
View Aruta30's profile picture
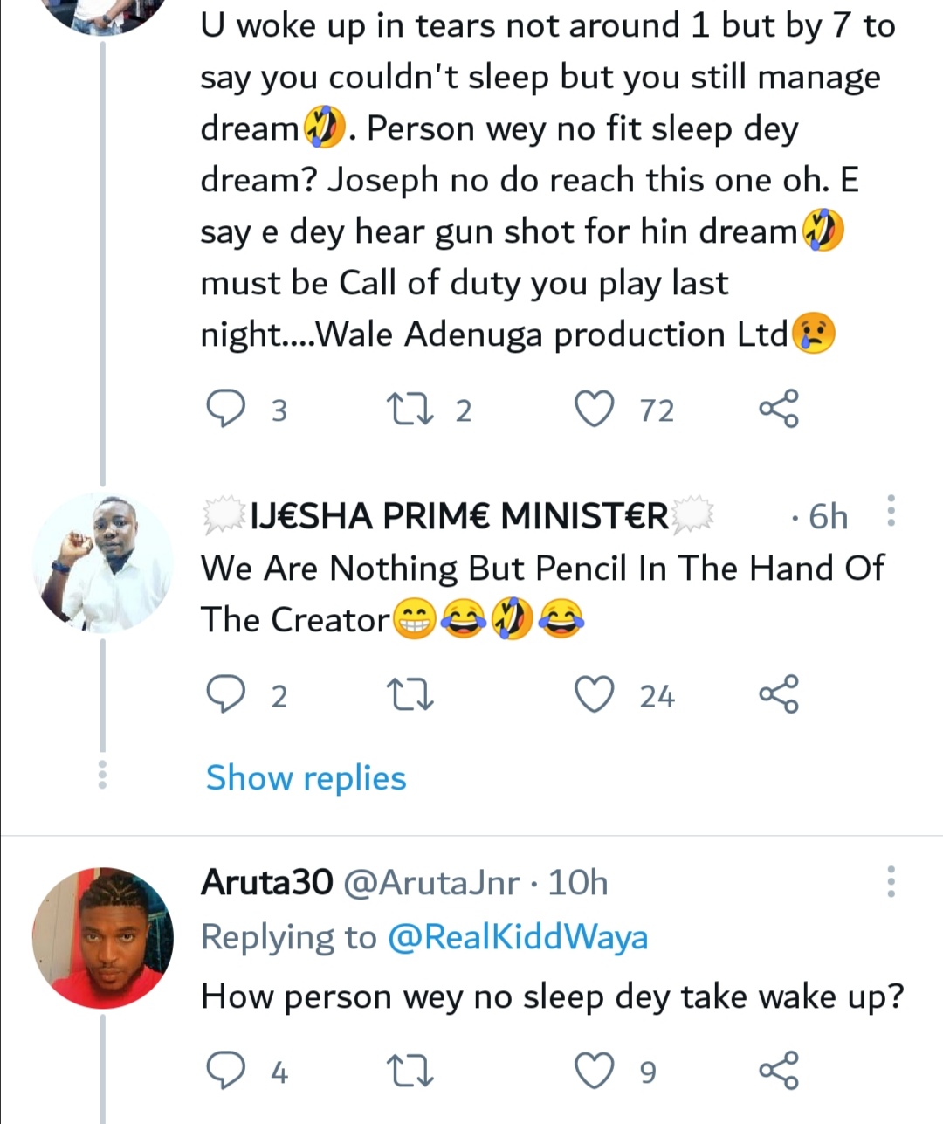(x=102, y=938)
